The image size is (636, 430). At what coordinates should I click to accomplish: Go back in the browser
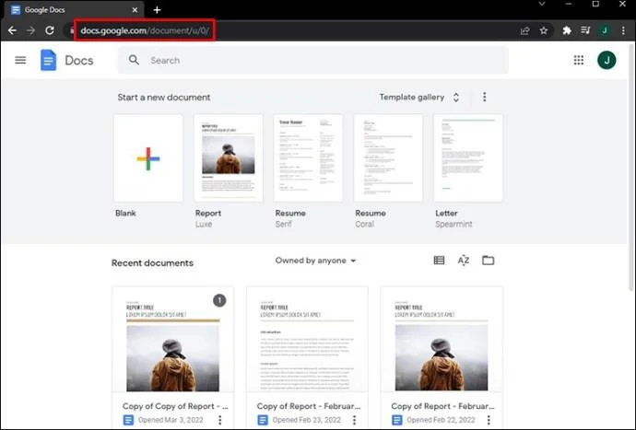12,30
